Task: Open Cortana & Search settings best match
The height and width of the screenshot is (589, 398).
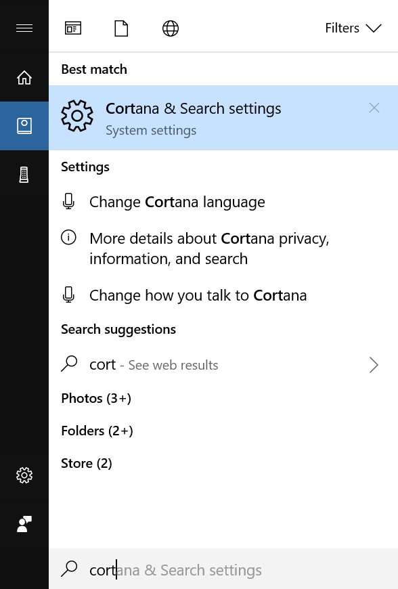Action: click(x=223, y=118)
